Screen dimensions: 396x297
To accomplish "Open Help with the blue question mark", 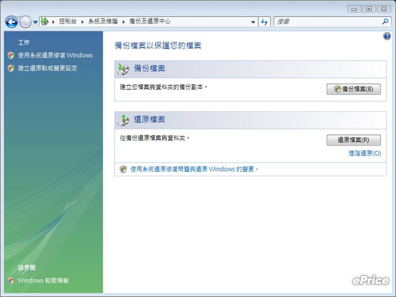I will tap(387, 37).
